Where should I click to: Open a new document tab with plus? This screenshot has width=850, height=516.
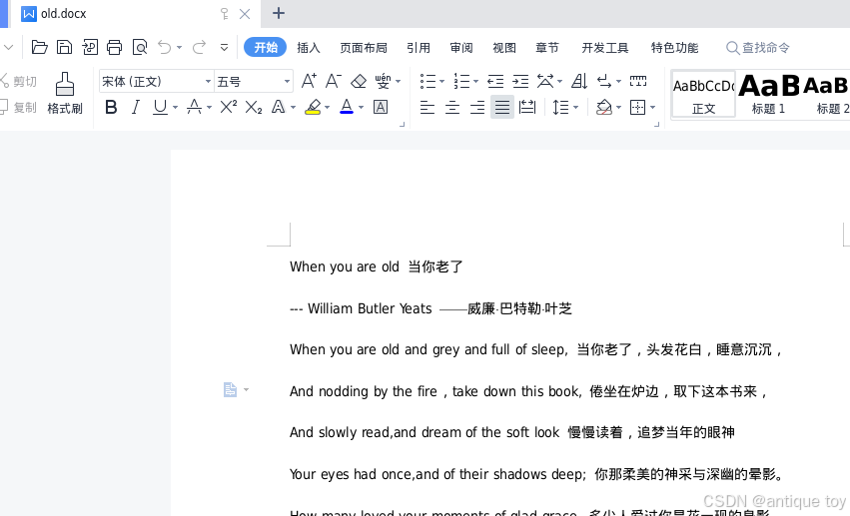(278, 13)
